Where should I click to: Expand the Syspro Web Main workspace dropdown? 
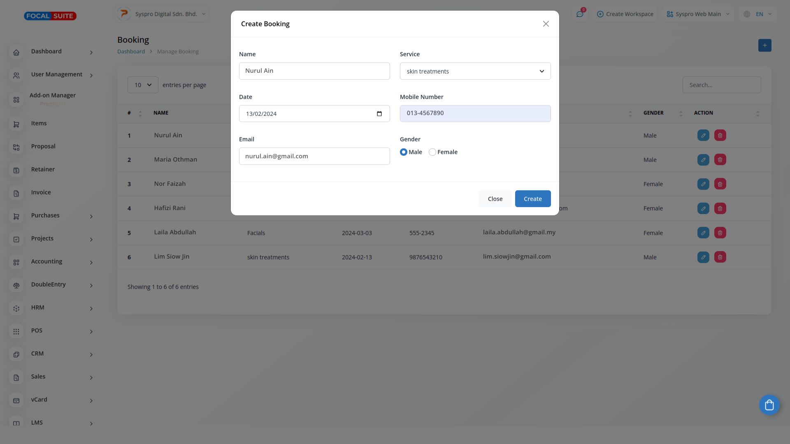698,14
